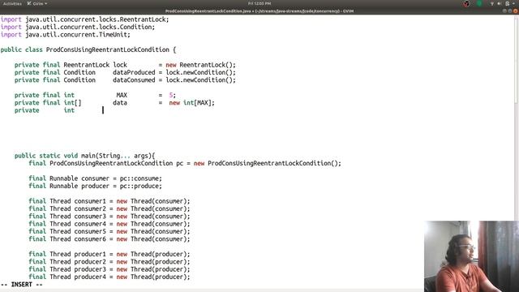Click the 'producer1' thread variable

point(90,254)
